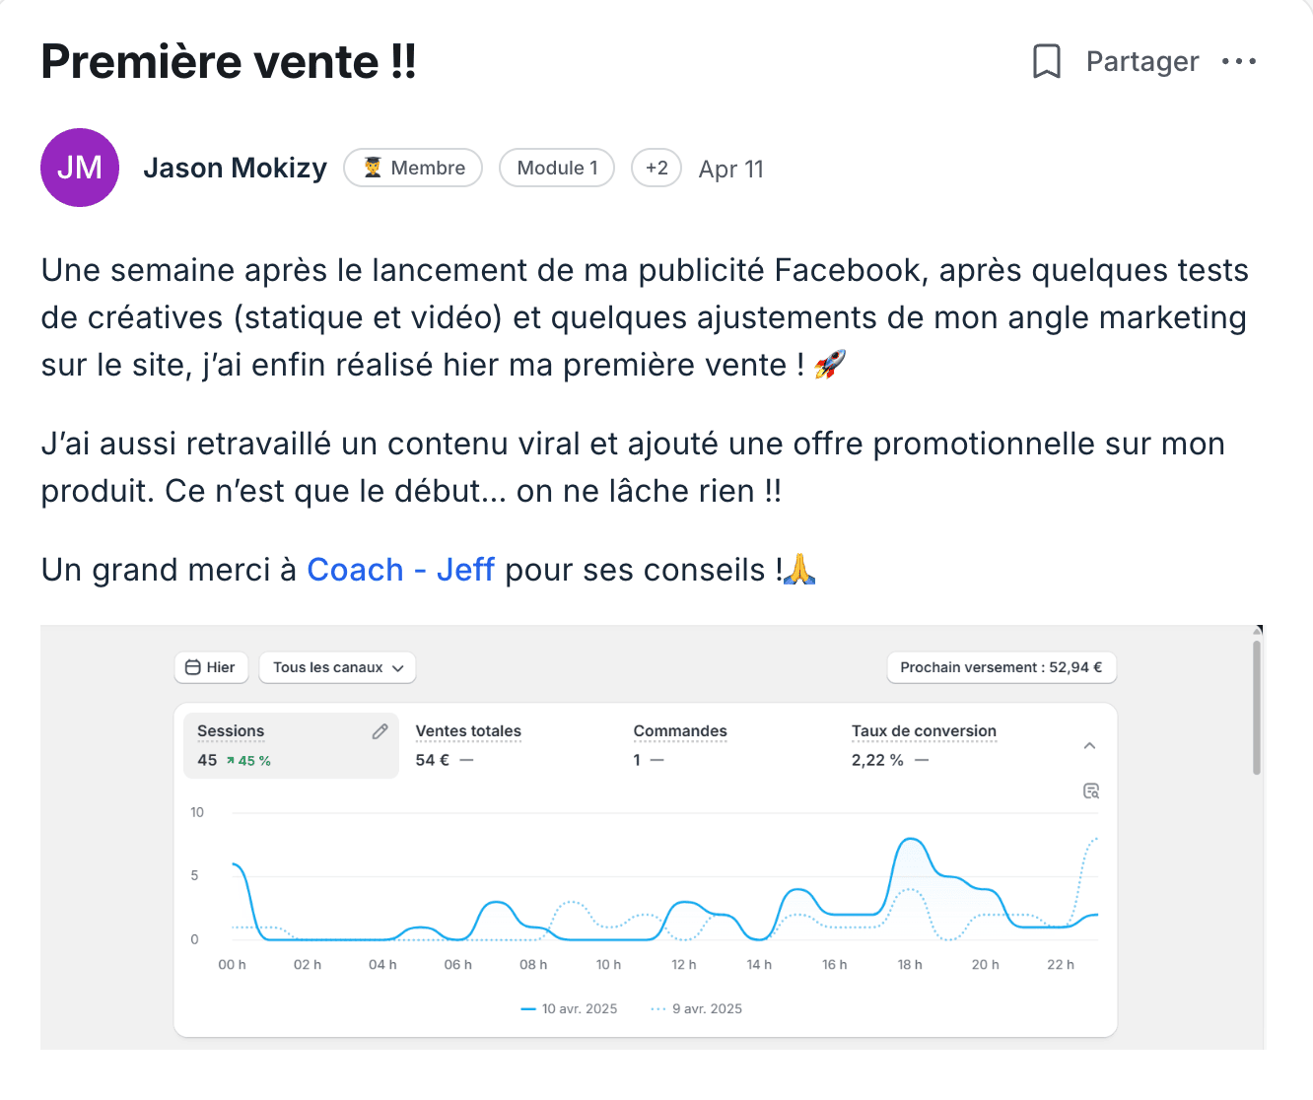Select the Ventes totales metric
This screenshot has width=1313, height=1100.
[468, 745]
